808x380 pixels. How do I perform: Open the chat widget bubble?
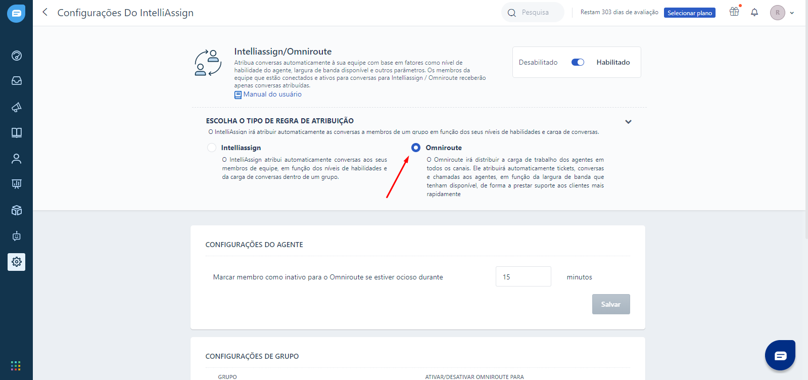point(780,355)
